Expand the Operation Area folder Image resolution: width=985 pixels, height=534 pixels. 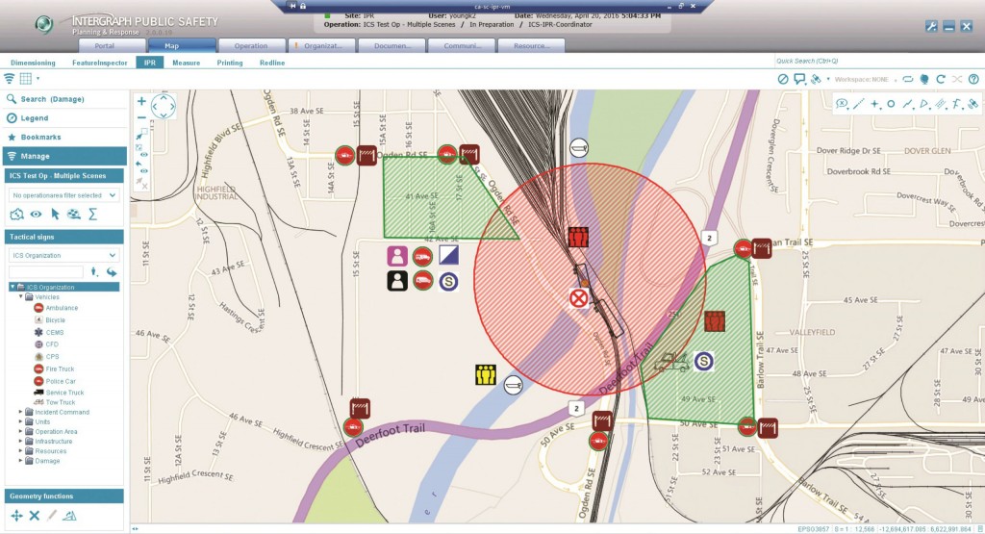point(21,432)
